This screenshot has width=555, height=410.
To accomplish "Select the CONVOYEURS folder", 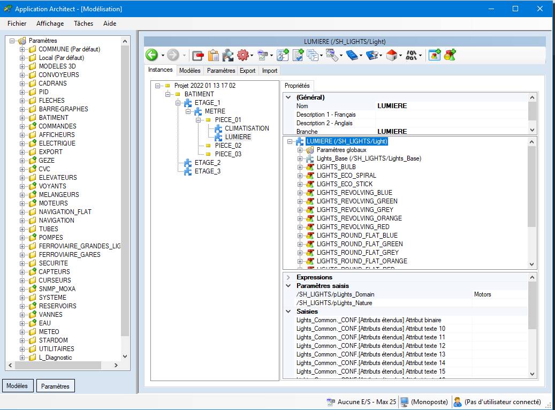I will tap(59, 75).
